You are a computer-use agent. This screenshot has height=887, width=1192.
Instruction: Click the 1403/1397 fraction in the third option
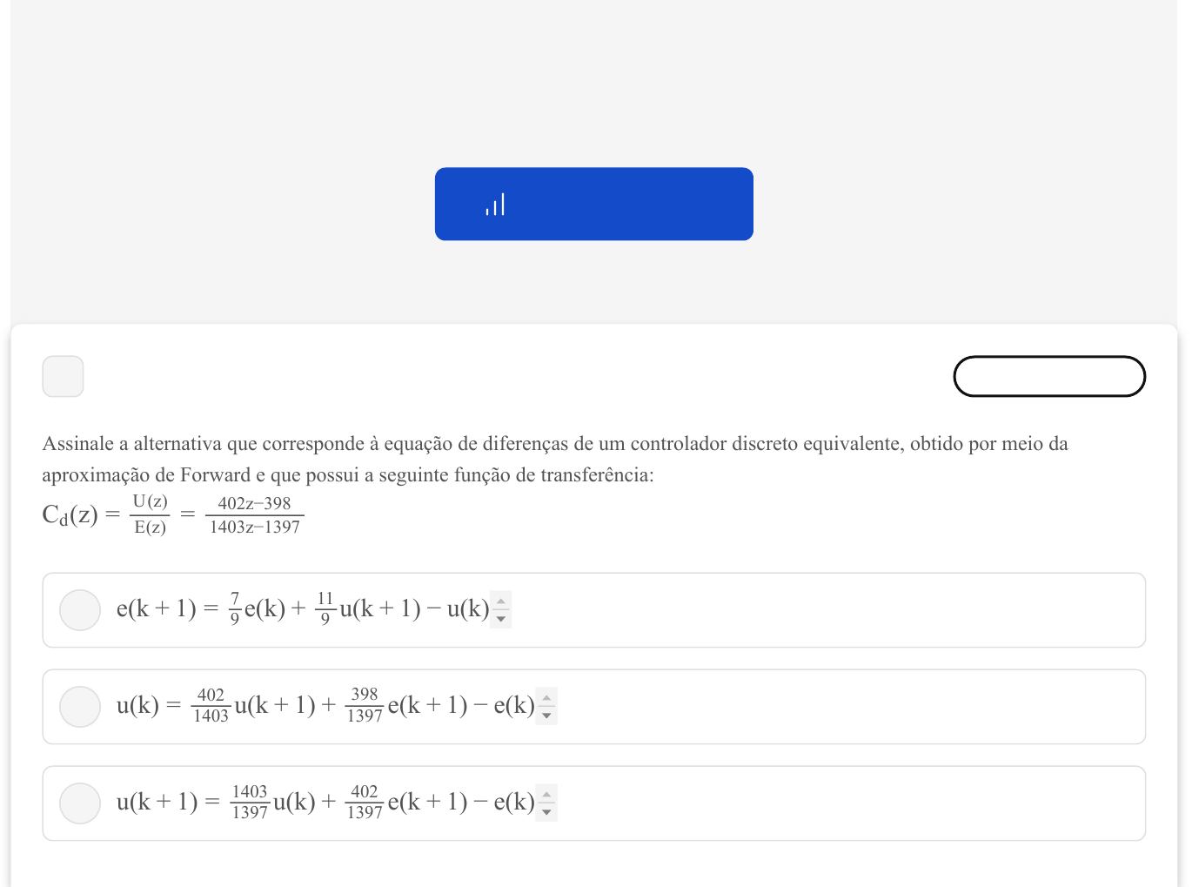coord(250,802)
